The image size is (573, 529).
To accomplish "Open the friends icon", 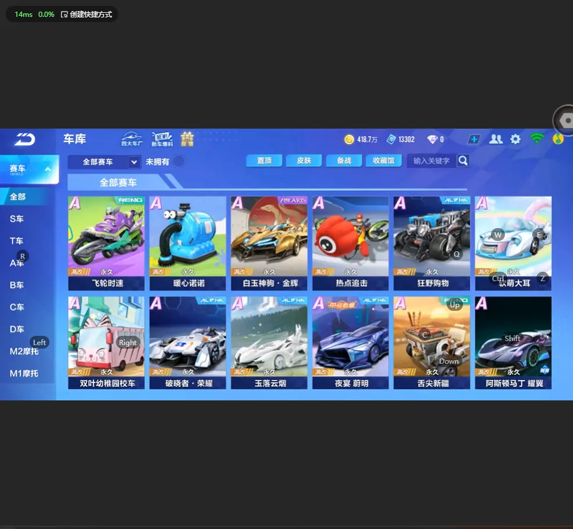I will coord(496,139).
